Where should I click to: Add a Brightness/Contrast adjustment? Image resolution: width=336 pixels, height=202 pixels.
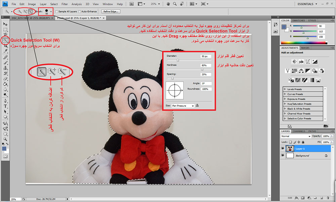point(294,62)
